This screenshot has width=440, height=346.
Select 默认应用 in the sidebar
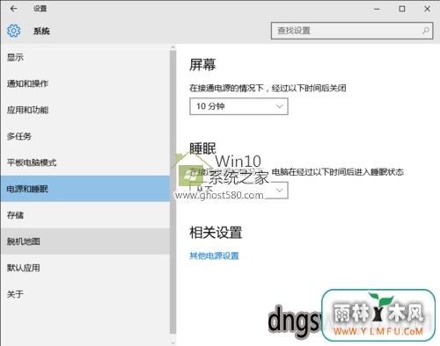[x=85, y=268]
